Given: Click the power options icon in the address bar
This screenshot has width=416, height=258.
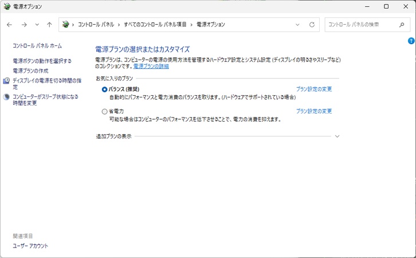Looking at the screenshot, I should click(65, 25).
